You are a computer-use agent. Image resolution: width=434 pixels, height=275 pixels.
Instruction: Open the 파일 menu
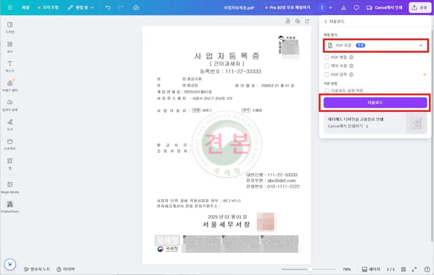[26, 8]
